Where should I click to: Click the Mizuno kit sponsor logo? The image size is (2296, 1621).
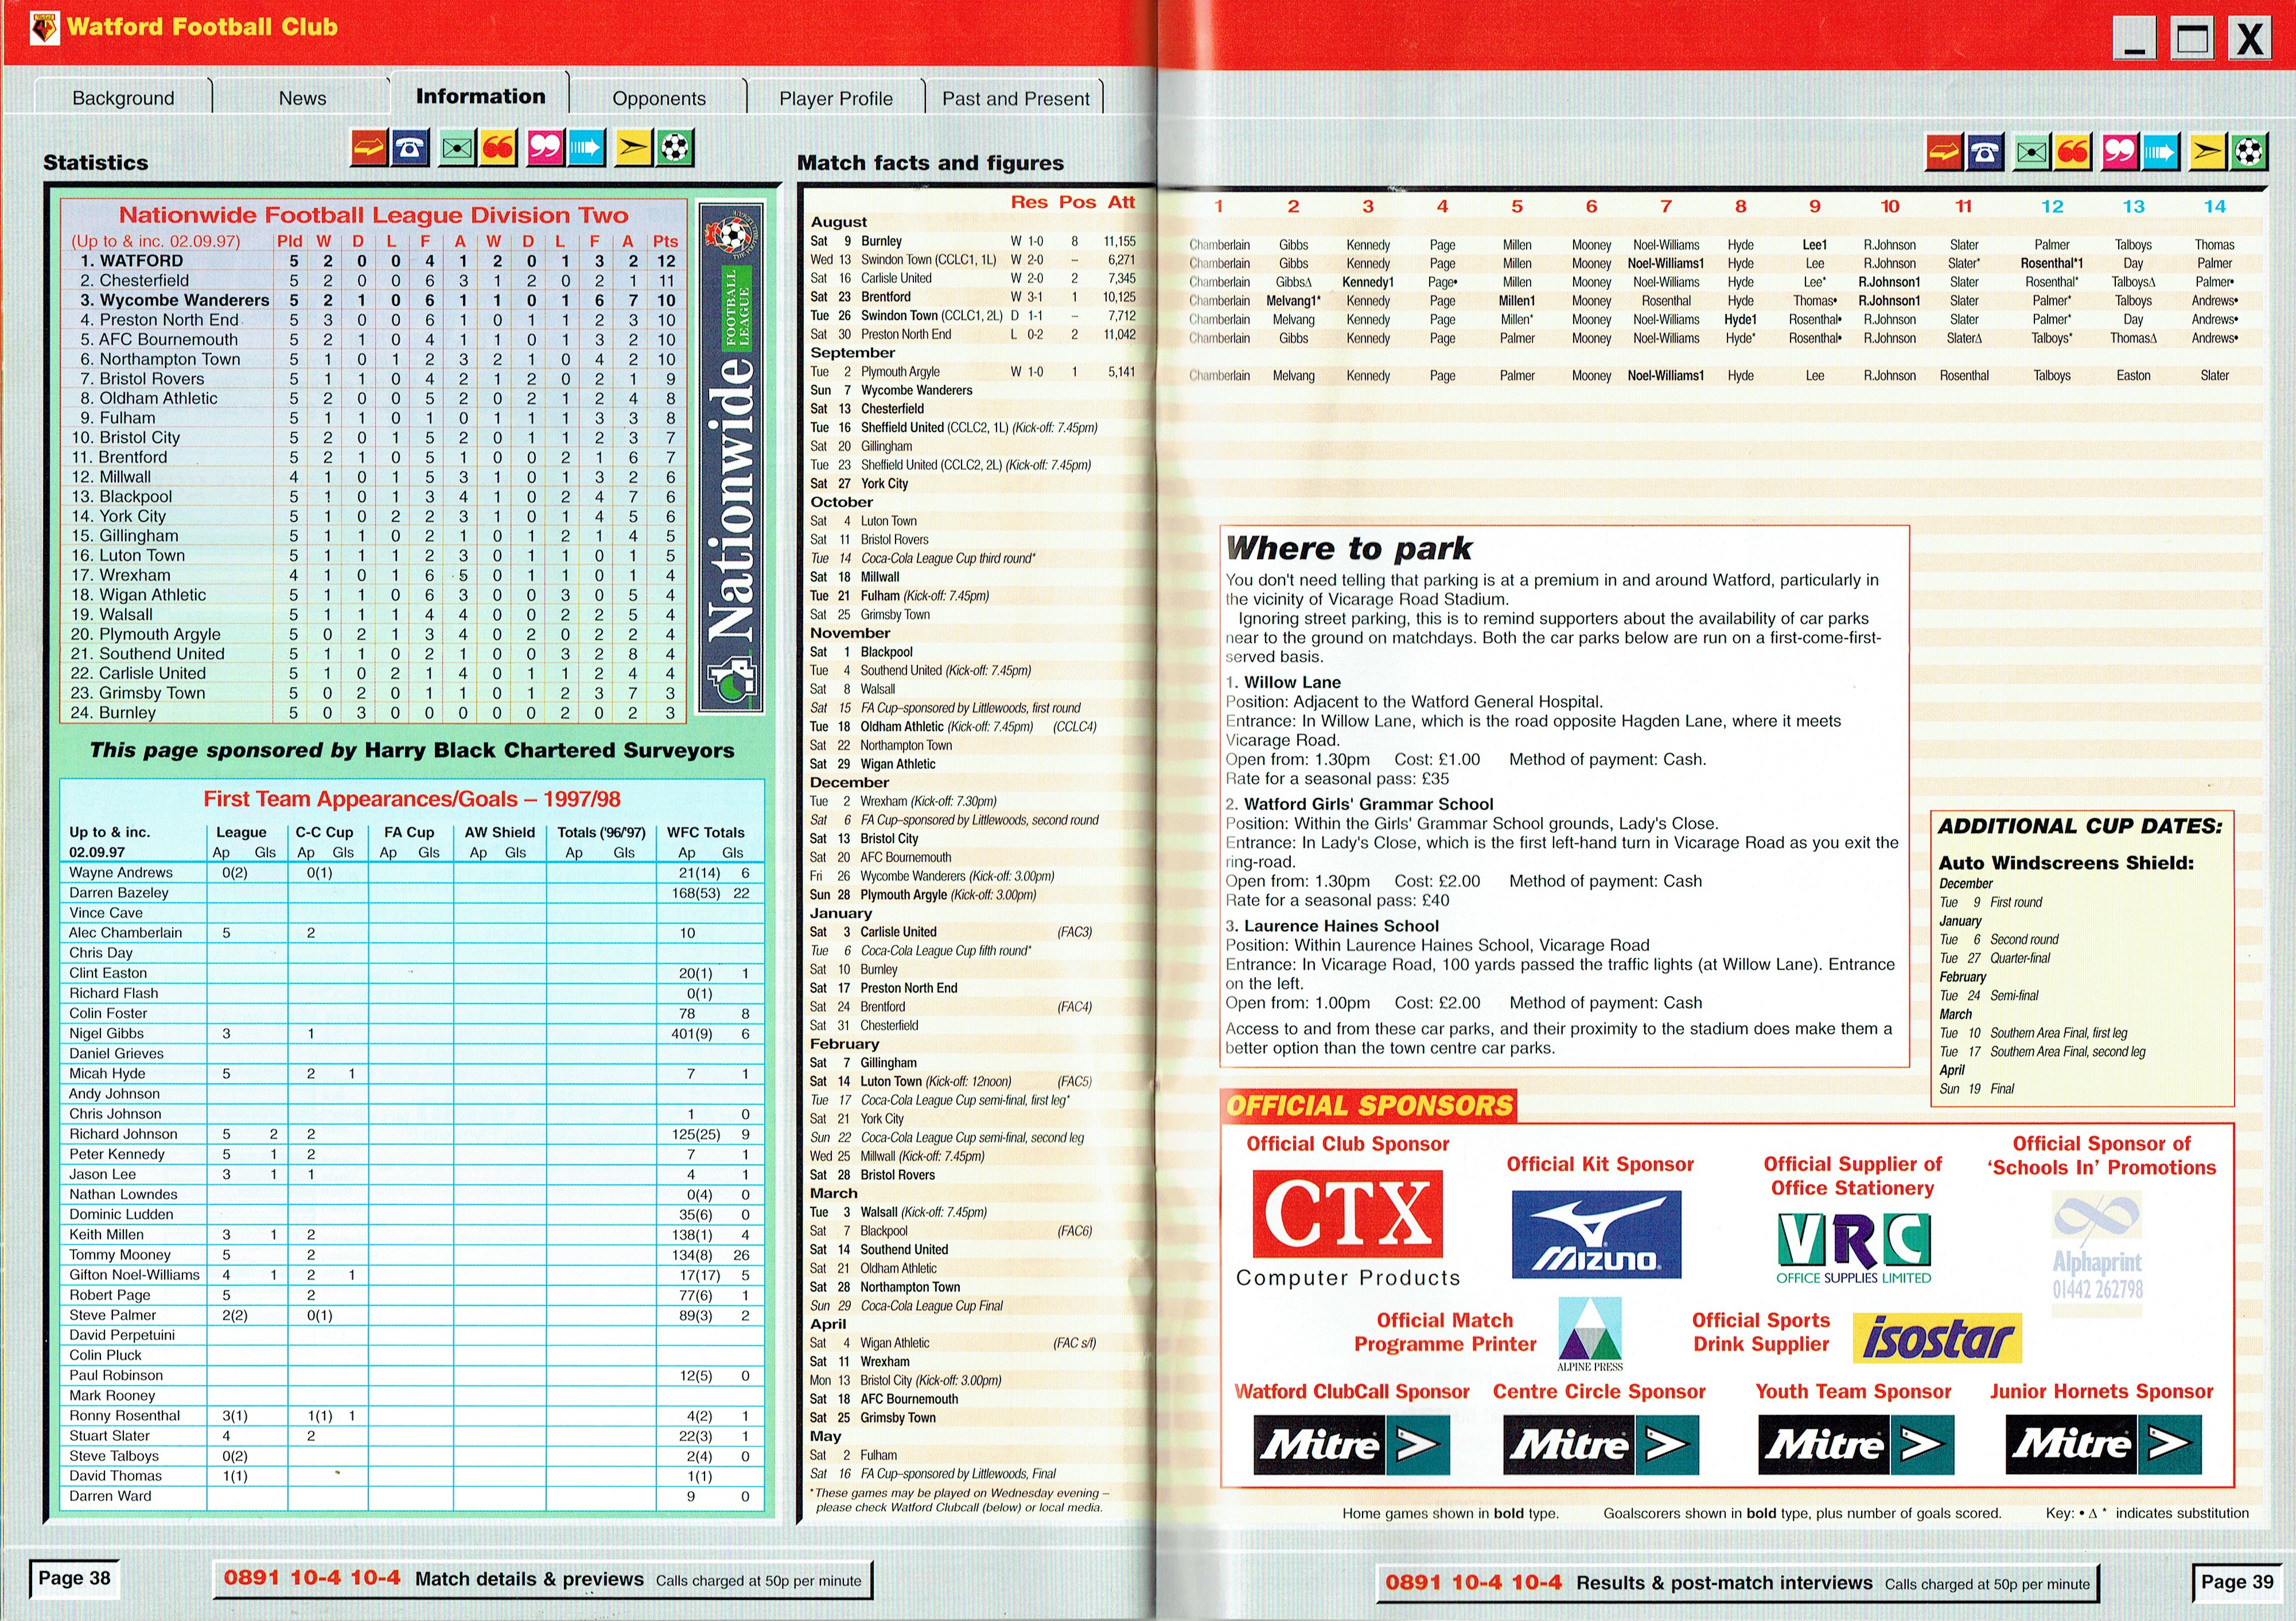[1596, 1234]
